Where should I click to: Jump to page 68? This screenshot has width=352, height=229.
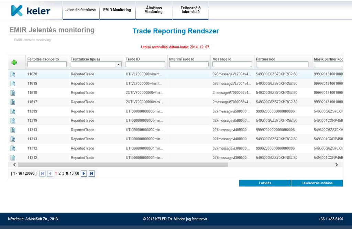[x=77, y=174]
